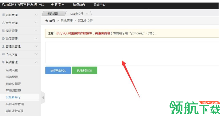
Task: Open 系统设置 in the sidebar
Action: [12, 70]
